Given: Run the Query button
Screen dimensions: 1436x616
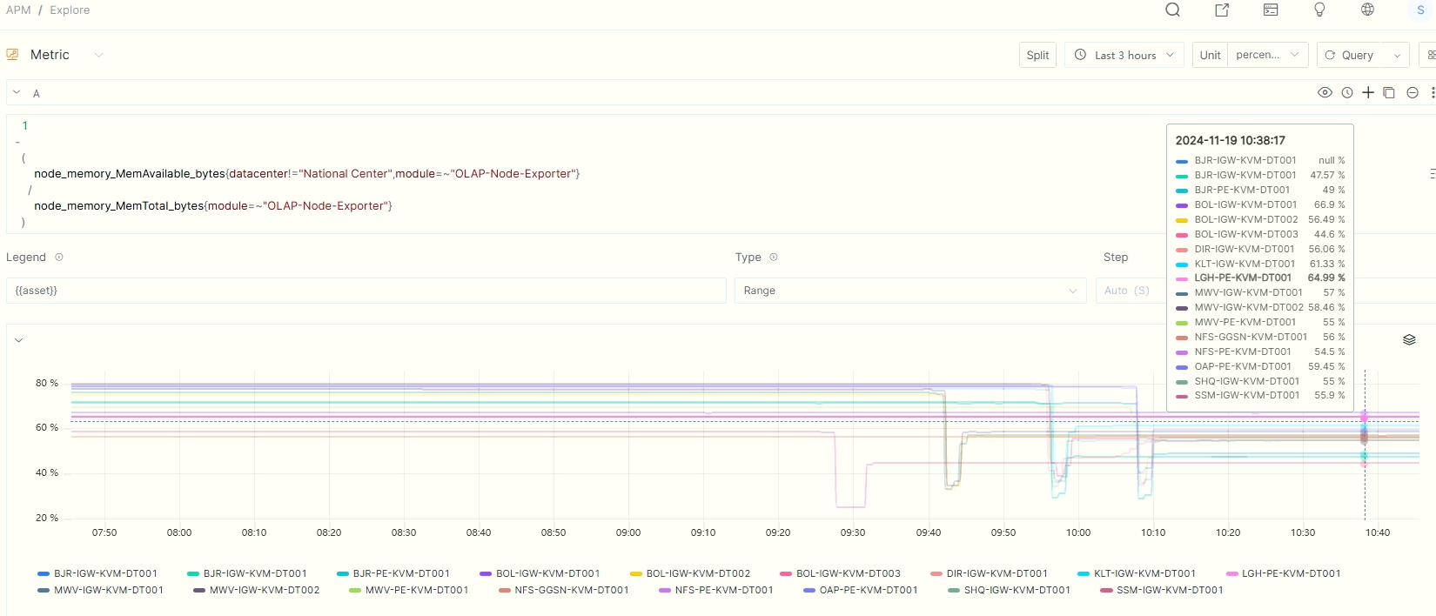Looking at the screenshot, I should pos(1351,55).
